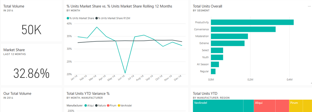Select the Youth segment bar
The height and width of the screenshot is (112, 312).
[217, 57]
